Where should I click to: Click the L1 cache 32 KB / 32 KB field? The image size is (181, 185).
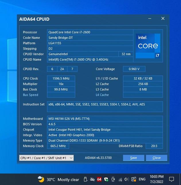click(x=143, y=78)
